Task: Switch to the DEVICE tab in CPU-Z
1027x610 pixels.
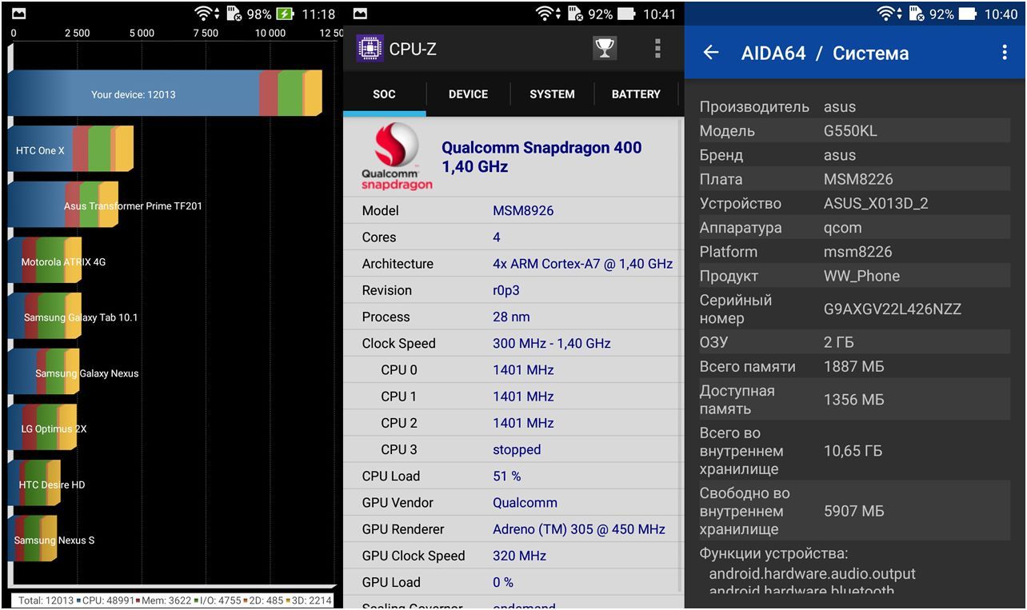Action: pyautogui.click(x=468, y=94)
